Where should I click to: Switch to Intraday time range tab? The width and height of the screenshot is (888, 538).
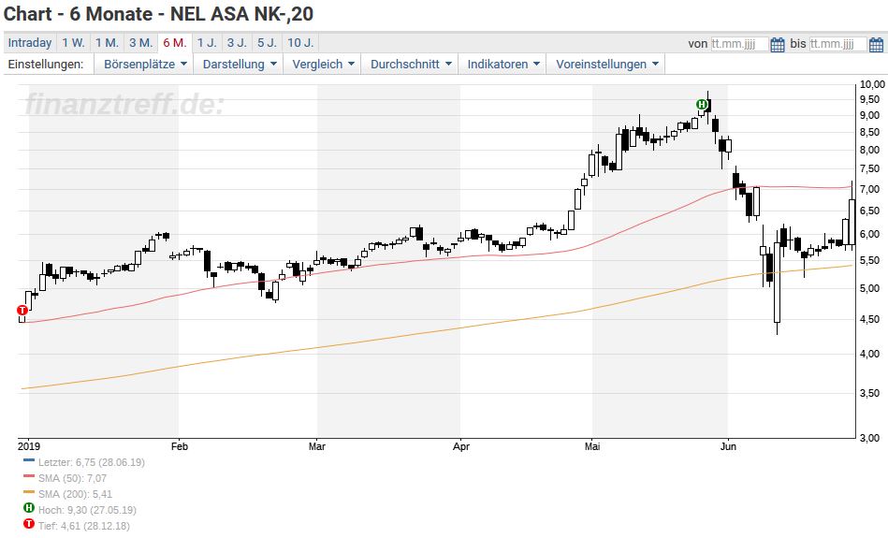tap(30, 43)
